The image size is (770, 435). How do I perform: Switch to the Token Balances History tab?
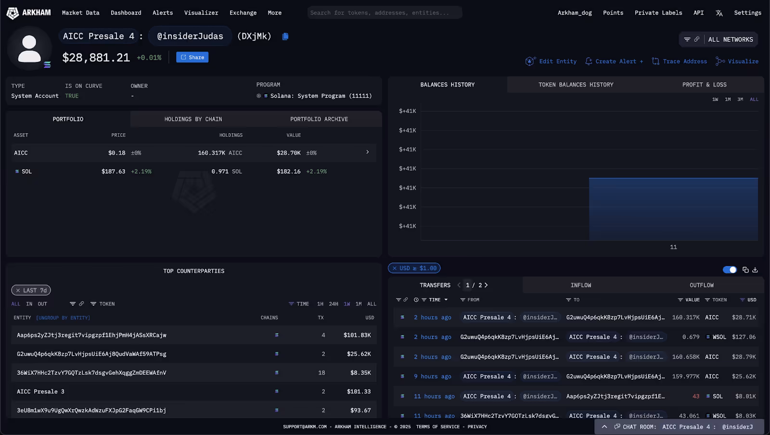576,85
